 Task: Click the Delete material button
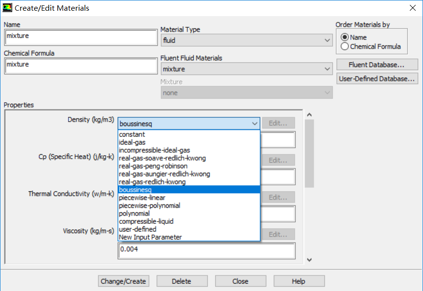tap(181, 281)
